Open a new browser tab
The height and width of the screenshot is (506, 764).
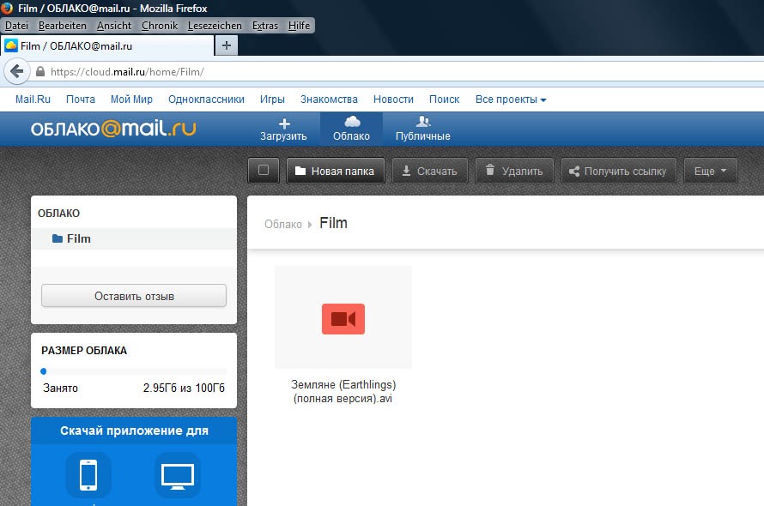[x=227, y=45]
